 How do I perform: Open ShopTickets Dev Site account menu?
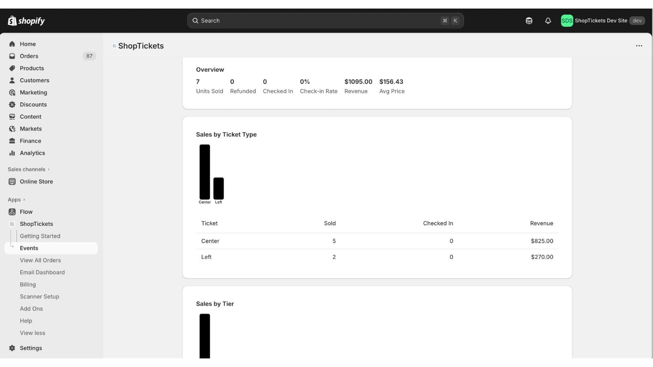click(603, 21)
